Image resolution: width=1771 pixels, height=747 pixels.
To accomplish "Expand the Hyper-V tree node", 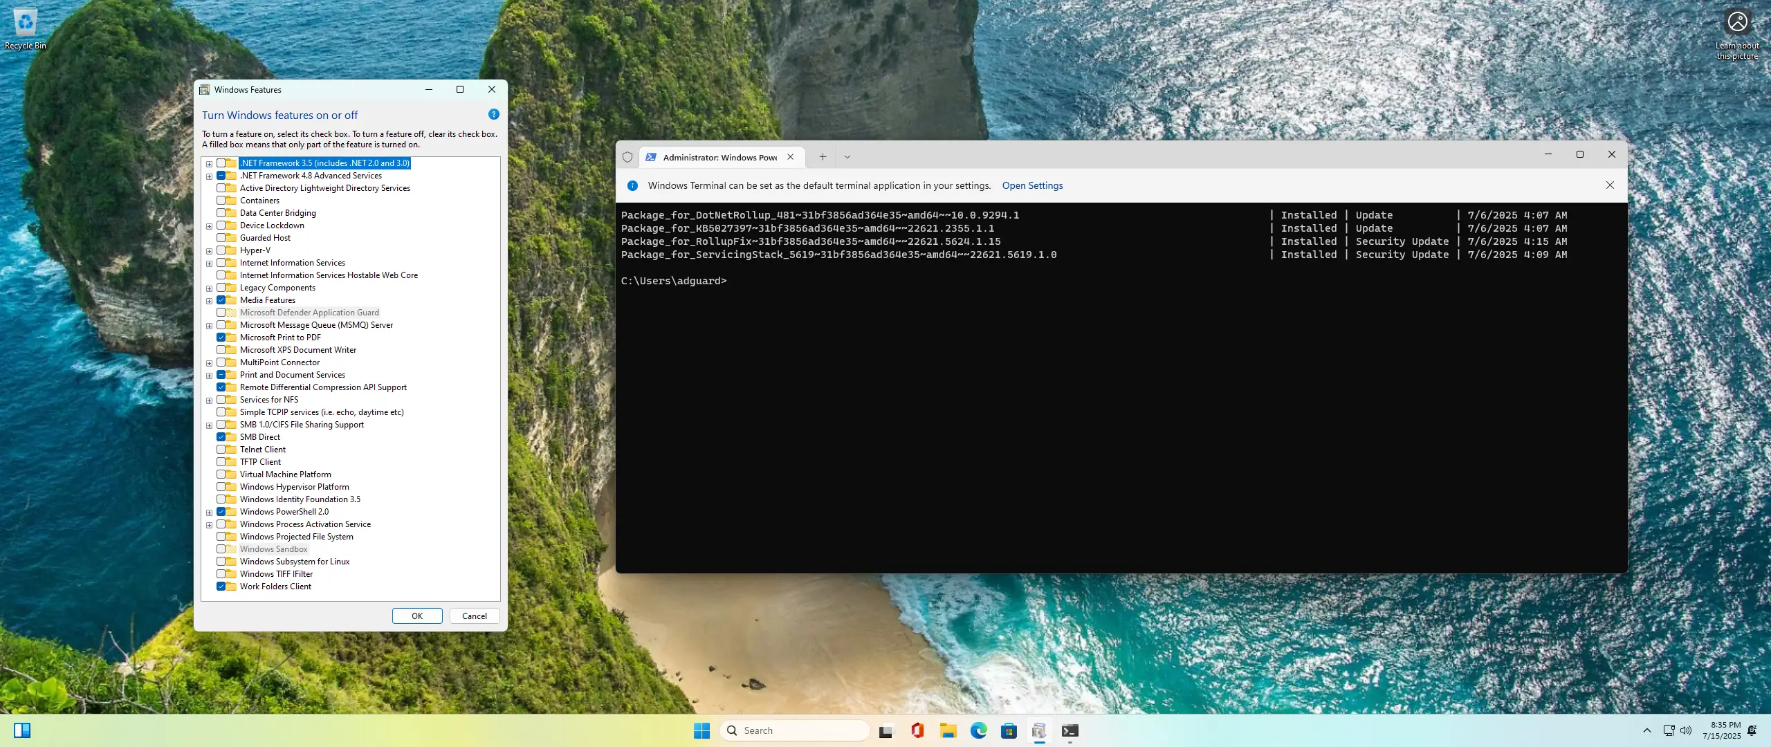I will click(209, 251).
